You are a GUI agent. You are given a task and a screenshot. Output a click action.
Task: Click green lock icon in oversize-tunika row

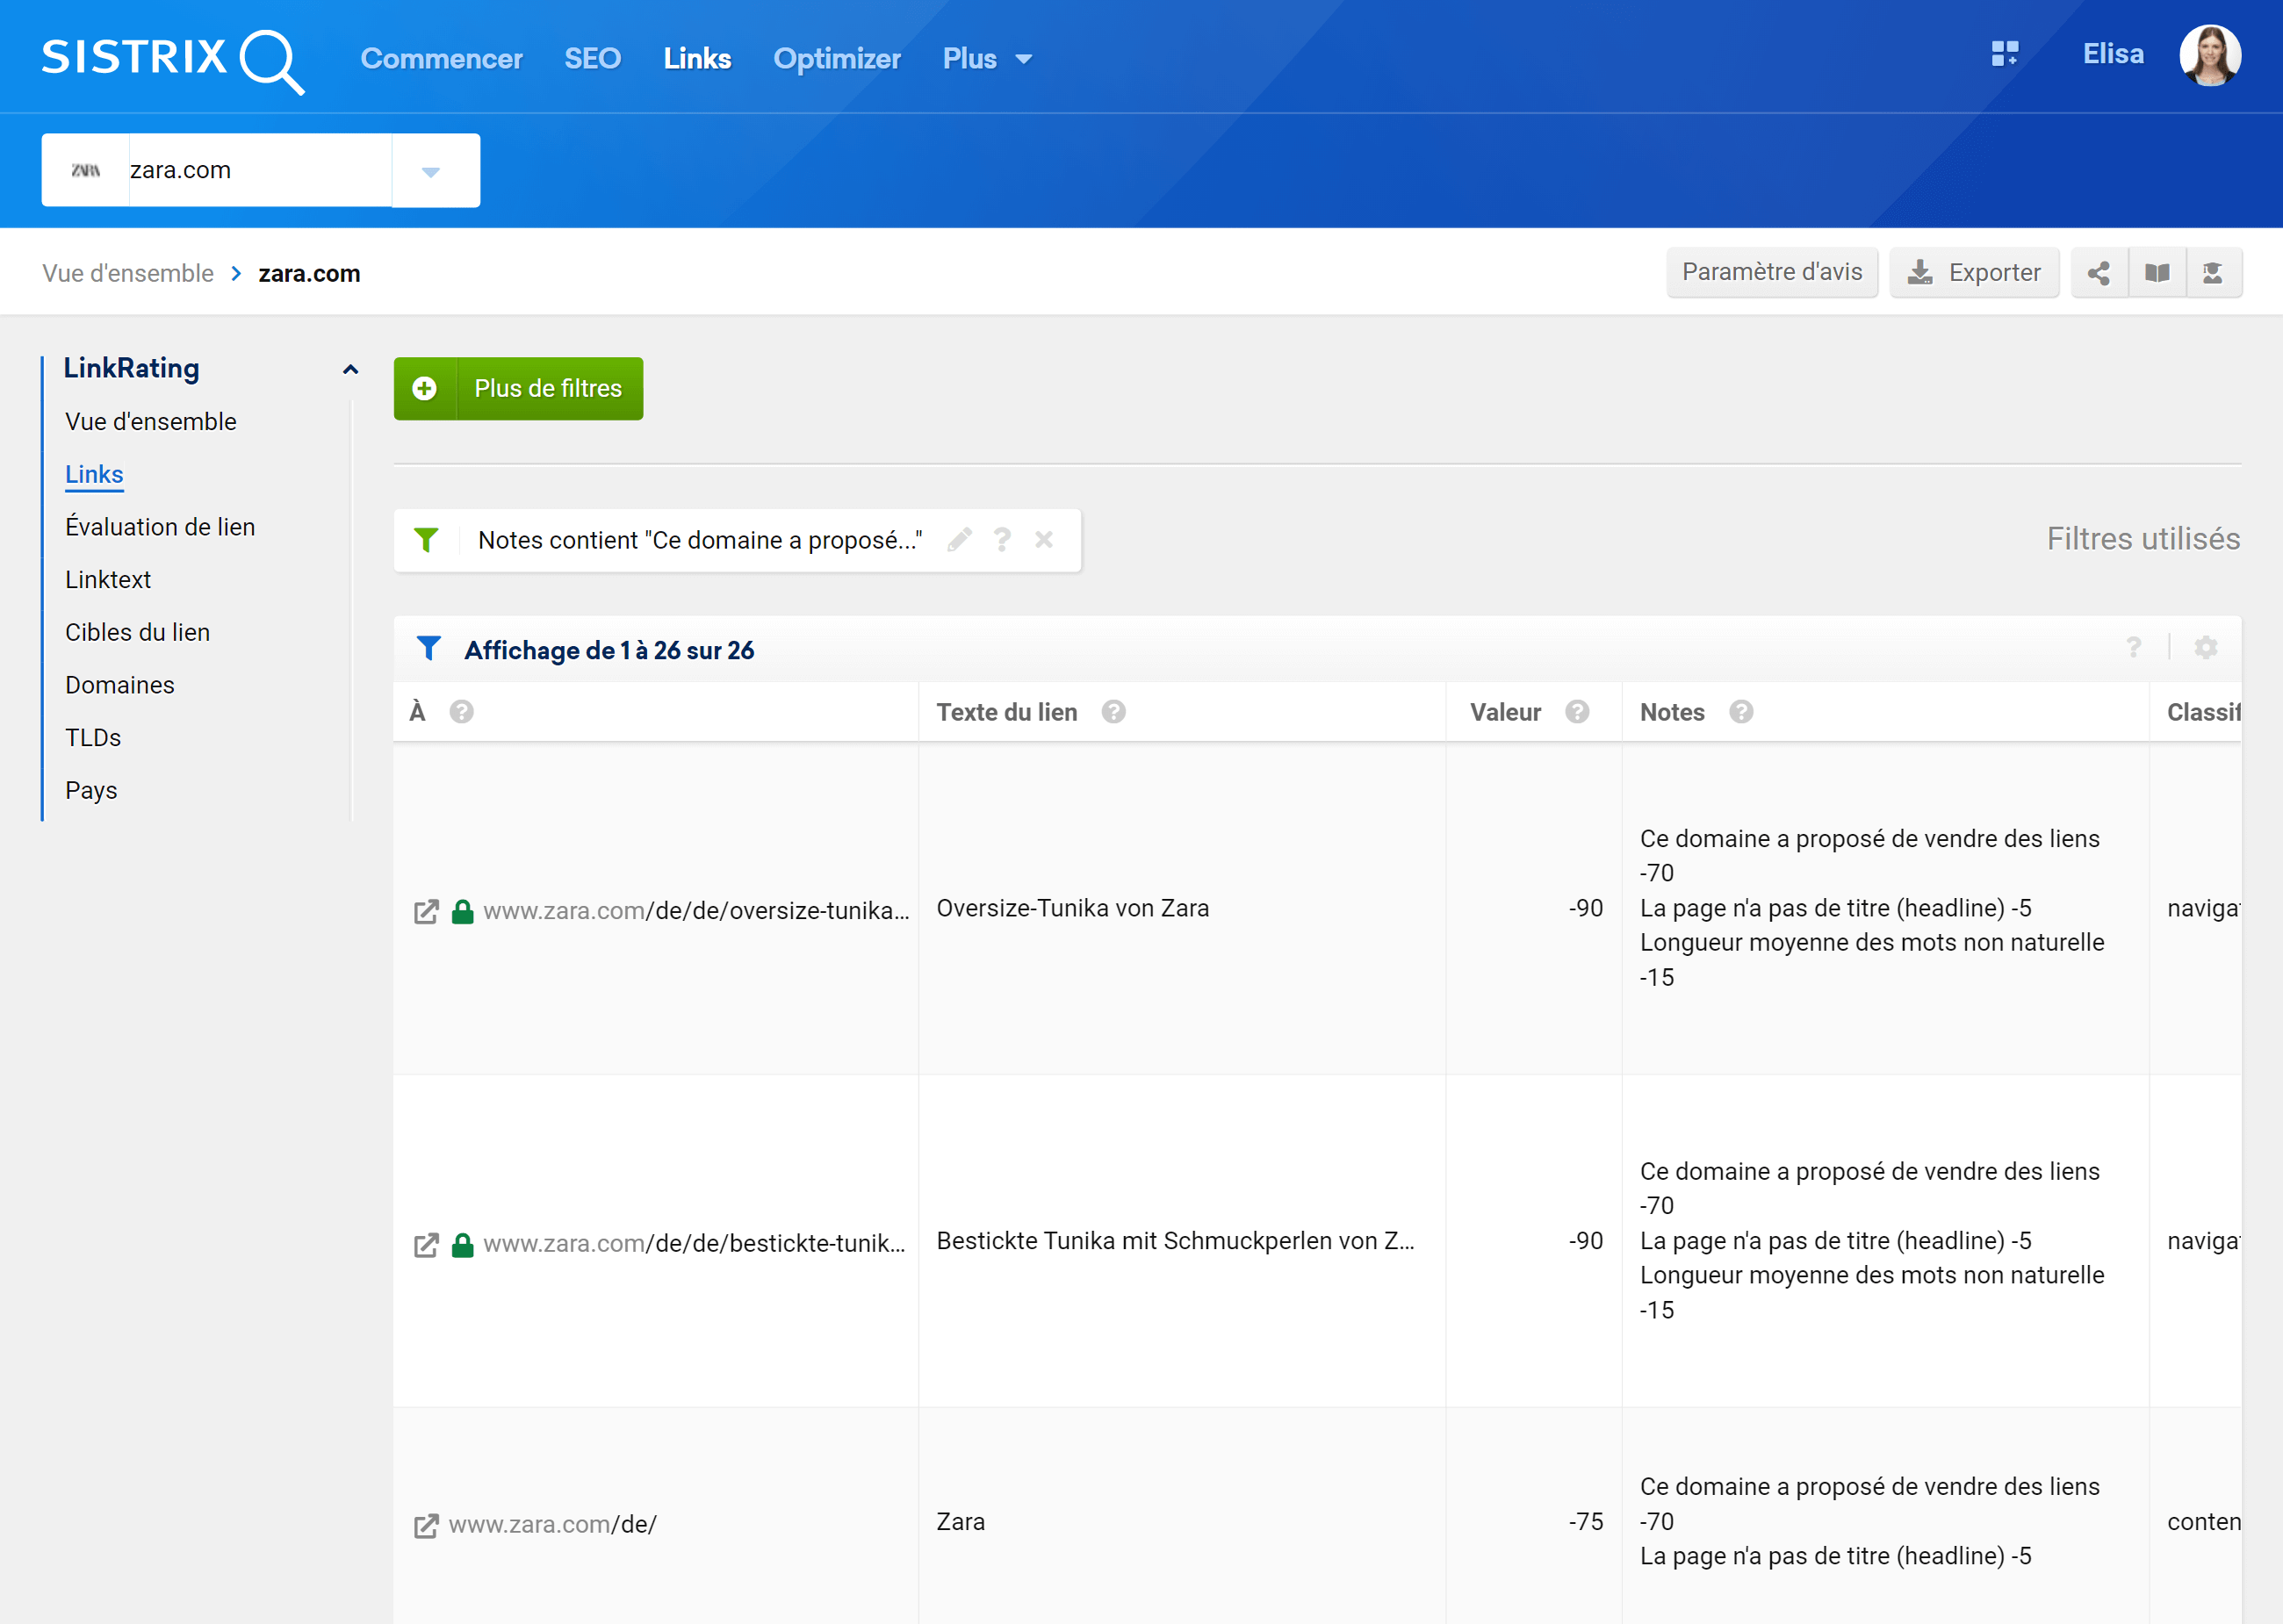462,911
